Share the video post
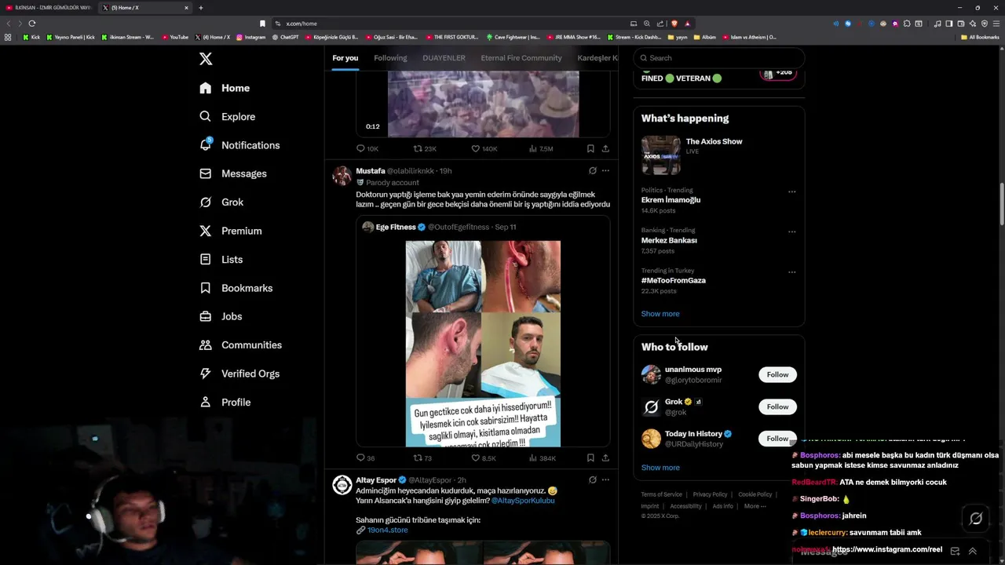1005x565 pixels. pyautogui.click(x=605, y=148)
